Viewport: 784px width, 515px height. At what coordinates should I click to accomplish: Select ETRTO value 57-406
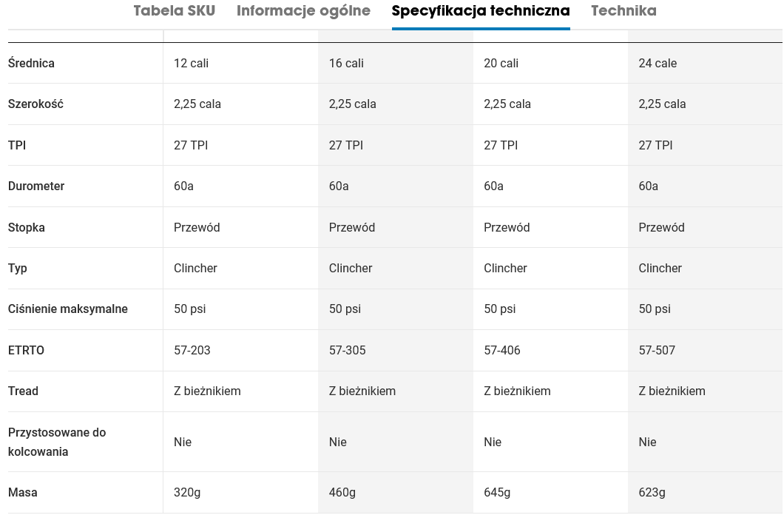[x=502, y=350]
